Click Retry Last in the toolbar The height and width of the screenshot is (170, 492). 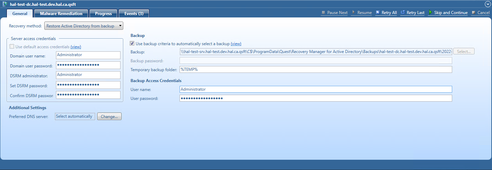[x=412, y=13]
